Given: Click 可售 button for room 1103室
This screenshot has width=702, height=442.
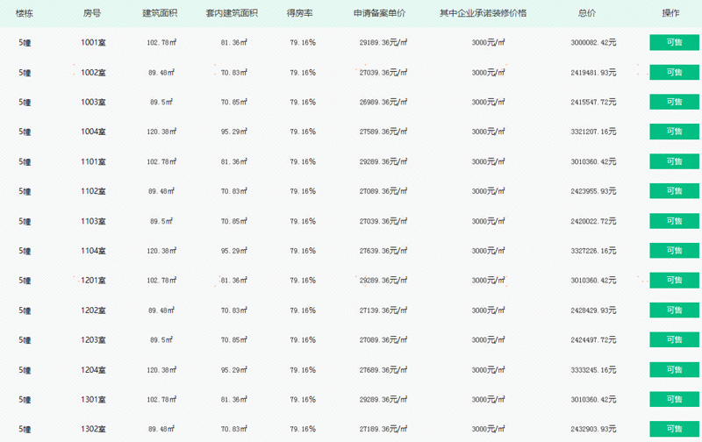Looking at the screenshot, I should click(x=674, y=221).
